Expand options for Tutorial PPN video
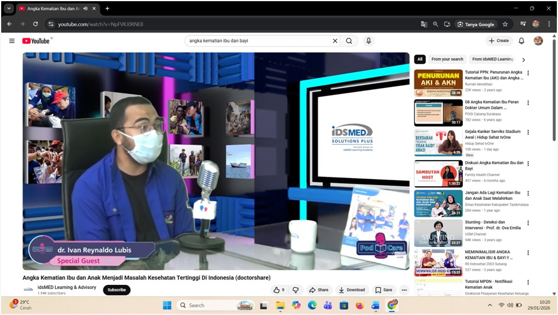The width and height of the screenshot is (558, 315). 528,73
